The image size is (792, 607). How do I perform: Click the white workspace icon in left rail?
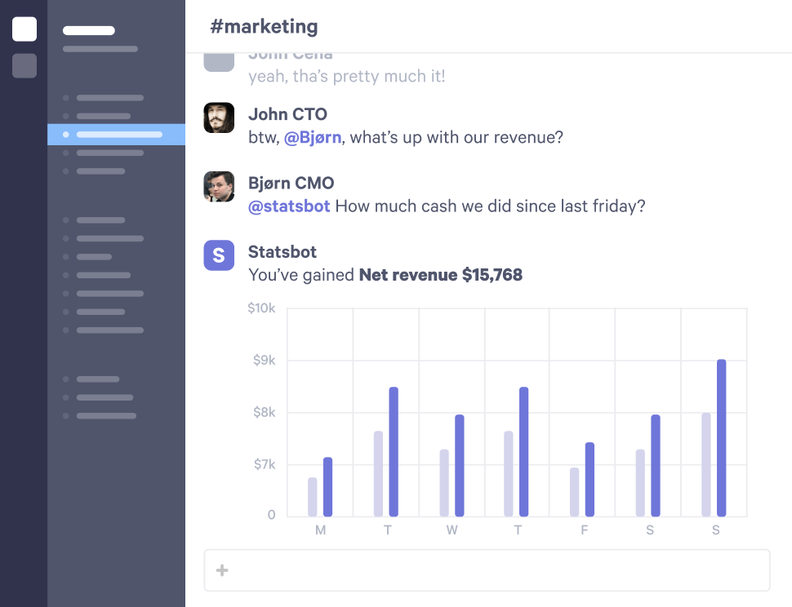click(24, 29)
